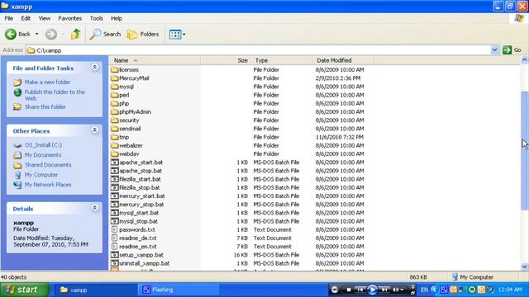The width and height of the screenshot is (529, 297).
Task: Click the scrollbar down arrow
Action: point(524,266)
